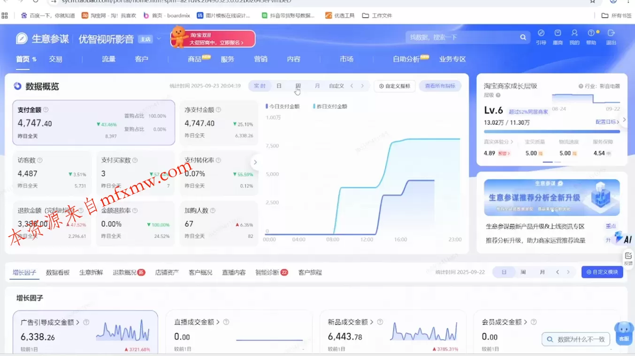Screen dimensions: 635x356
Task: Select 自定义 in 数据概览 time range
Action: pyautogui.click(x=337, y=86)
